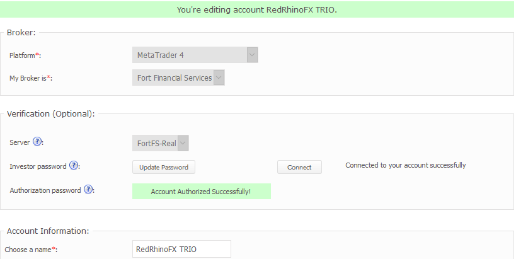The image size is (516, 259).
Task: Click the Connected to your account successfully text
Action: (x=405, y=165)
